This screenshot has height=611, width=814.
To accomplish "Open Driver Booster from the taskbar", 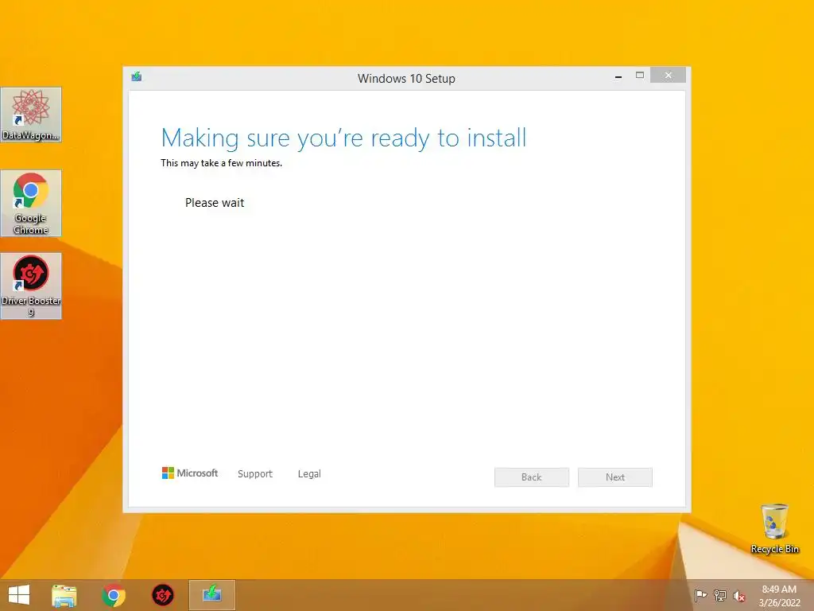I will point(162,595).
